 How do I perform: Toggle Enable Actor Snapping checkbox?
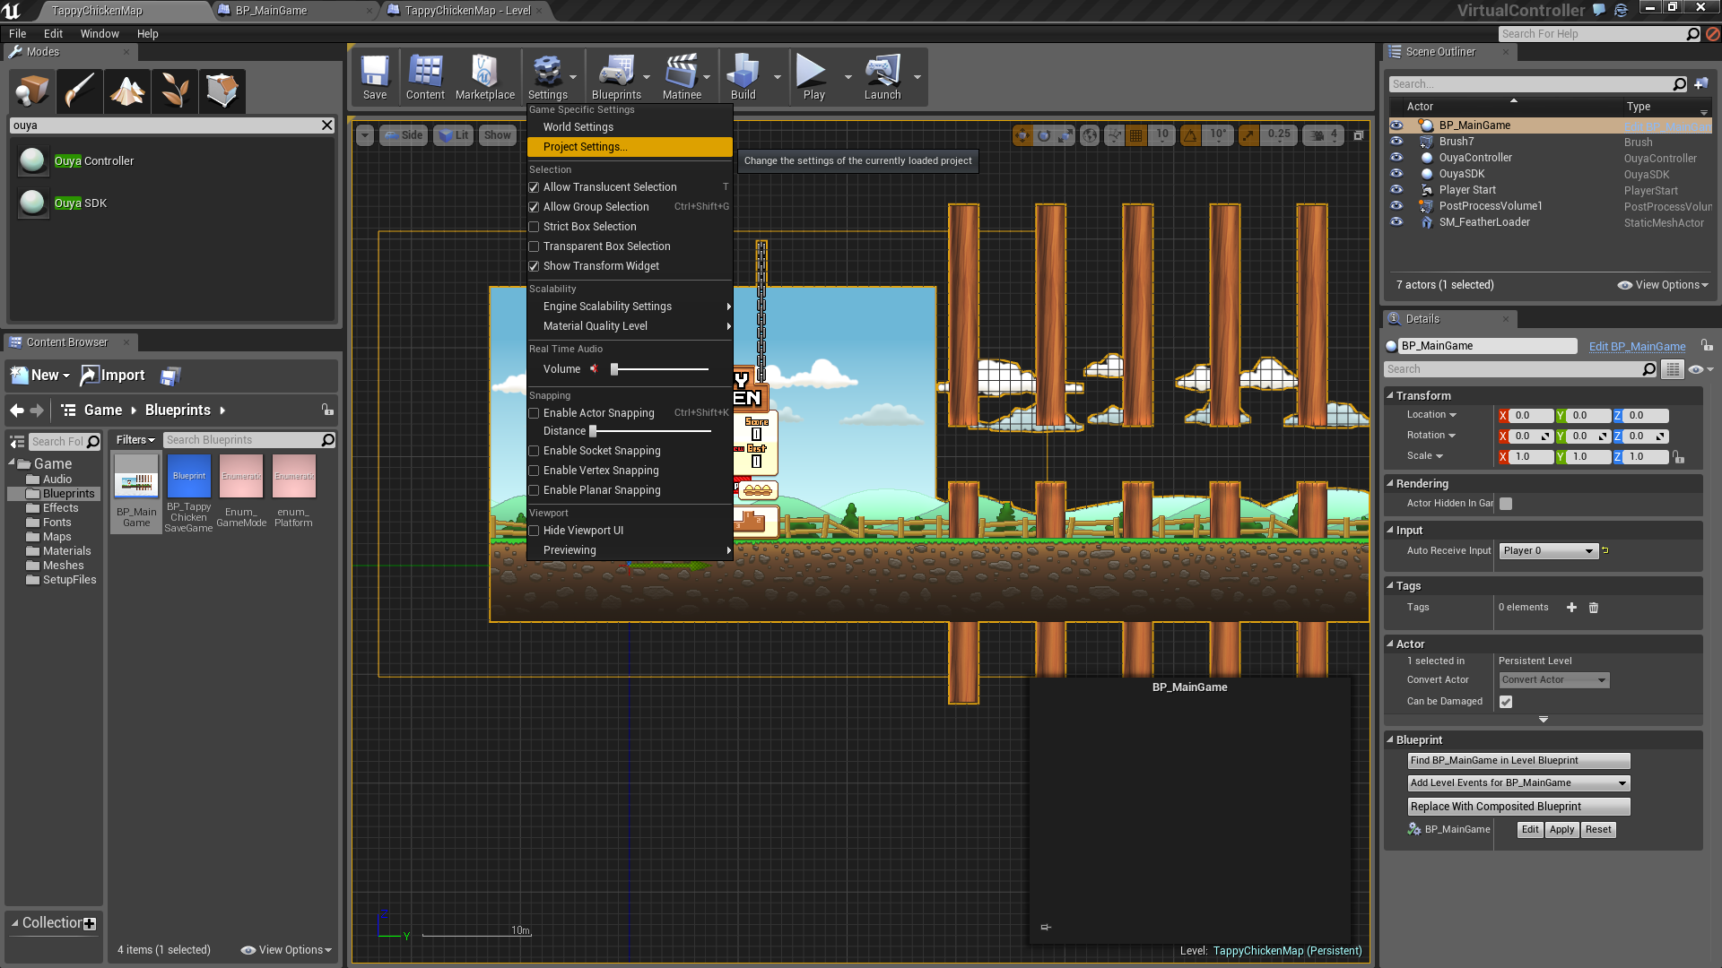pyautogui.click(x=534, y=413)
